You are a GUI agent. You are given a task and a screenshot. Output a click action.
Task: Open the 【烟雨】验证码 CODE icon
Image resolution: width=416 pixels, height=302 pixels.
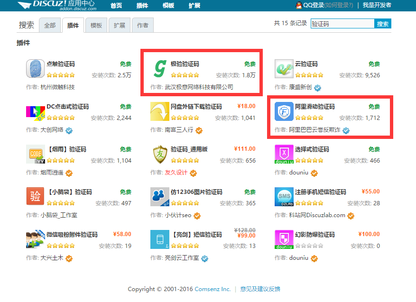(x=35, y=154)
